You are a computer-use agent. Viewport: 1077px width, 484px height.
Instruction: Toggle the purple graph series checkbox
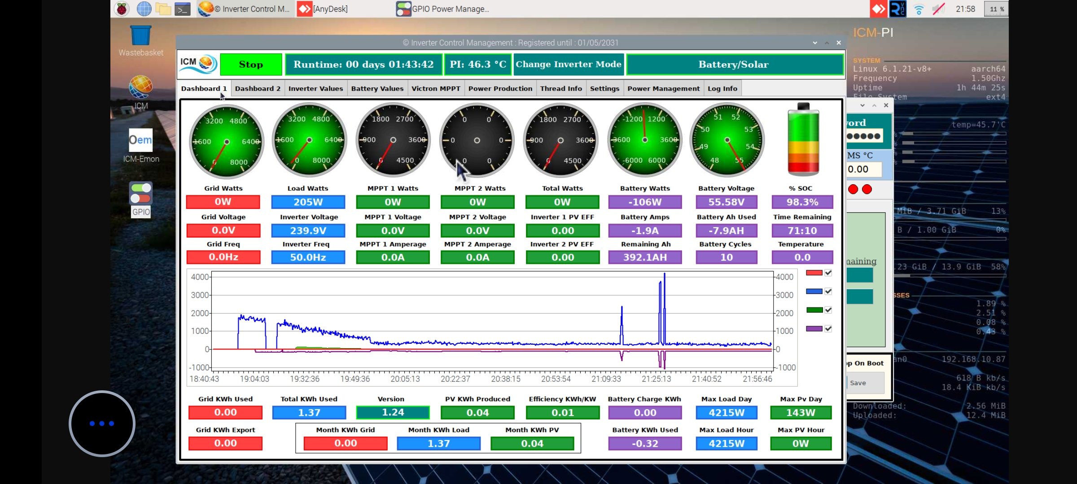(828, 328)
